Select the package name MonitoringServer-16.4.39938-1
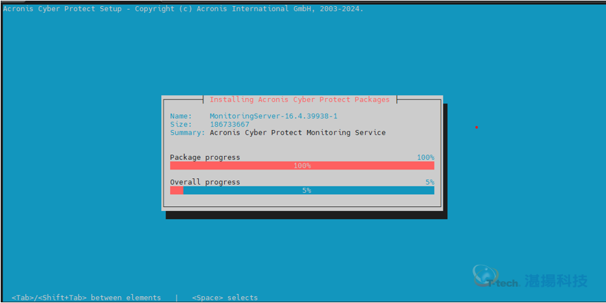 [x=274, y=116]
